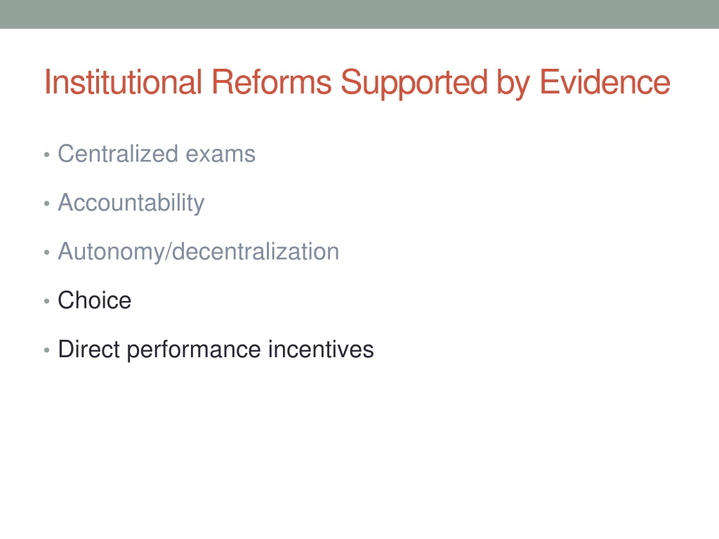
Task: Click the word "Supported" in the heading
Action: [x=414, y=84]
